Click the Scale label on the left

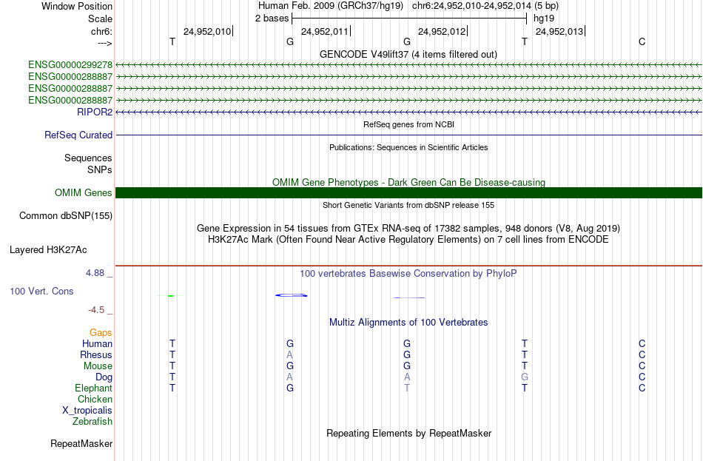point(101,18)
